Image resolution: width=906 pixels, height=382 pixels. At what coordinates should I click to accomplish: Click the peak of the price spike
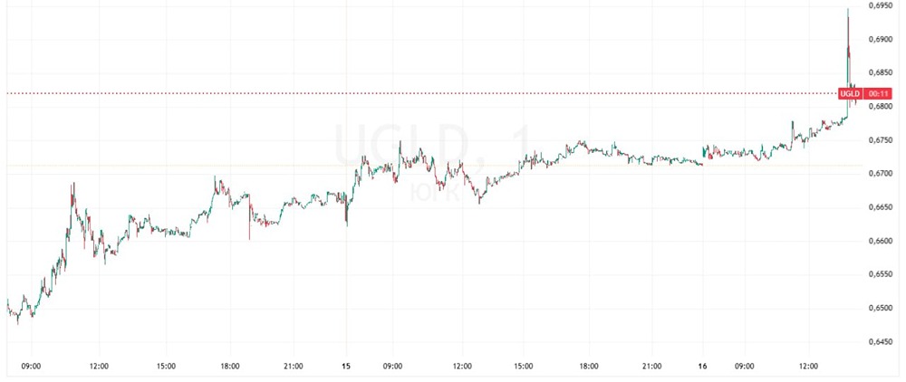tap(847, 10)
